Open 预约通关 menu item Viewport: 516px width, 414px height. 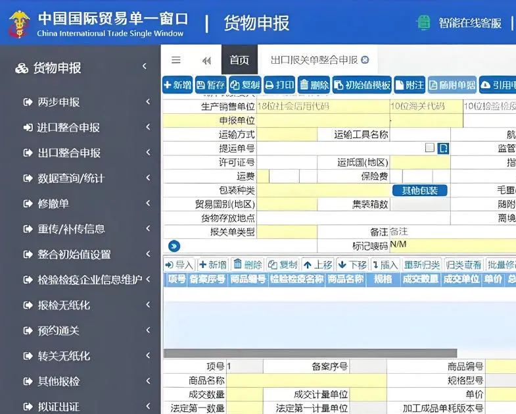click(86, 330)
